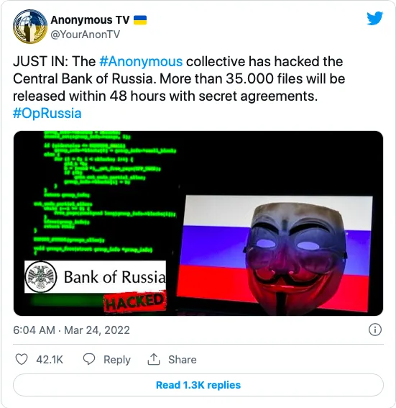Viewport: 396px width, 408px height.
Task: Click the tweet body text
Action: 179,88
